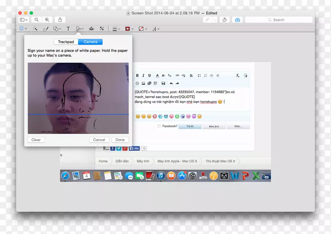Click in the Search field
The height and width of the screenshot is (234, 331).
coord(278,20)
